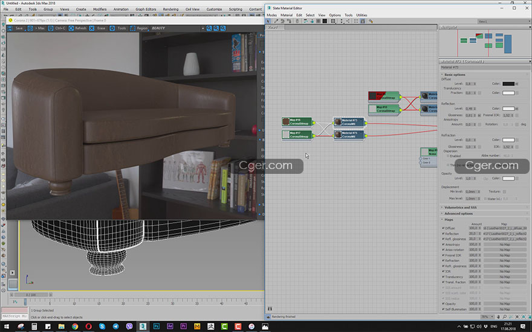Viewport: 532px width, 332px height.
Task: Enable the Dispersion Enabled checkbox
Action: pyautogui.click(x=448, y=156)
